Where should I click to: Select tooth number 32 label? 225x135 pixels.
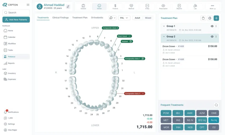click(x=123, y=81)
